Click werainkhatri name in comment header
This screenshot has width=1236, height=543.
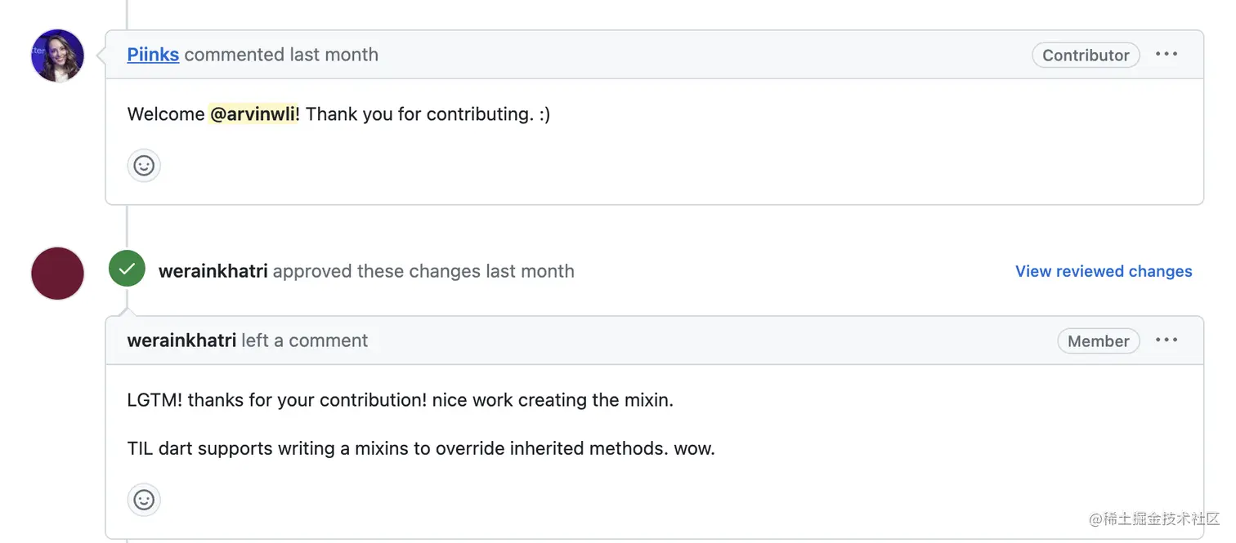(x=181, y=340)
